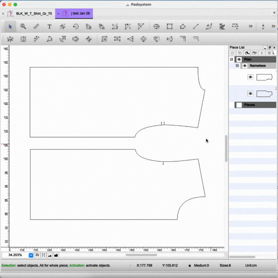Select the second piece thumbnail in Piece List
278x278 pixels.
click(264, 94)
